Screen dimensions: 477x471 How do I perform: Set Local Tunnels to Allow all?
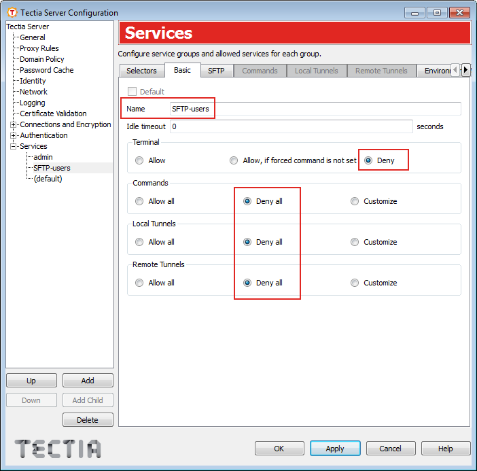139,242
